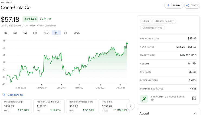Click the About heading
Image resolution: width=203 pixels, height=115 pixels.
point(144,113)
